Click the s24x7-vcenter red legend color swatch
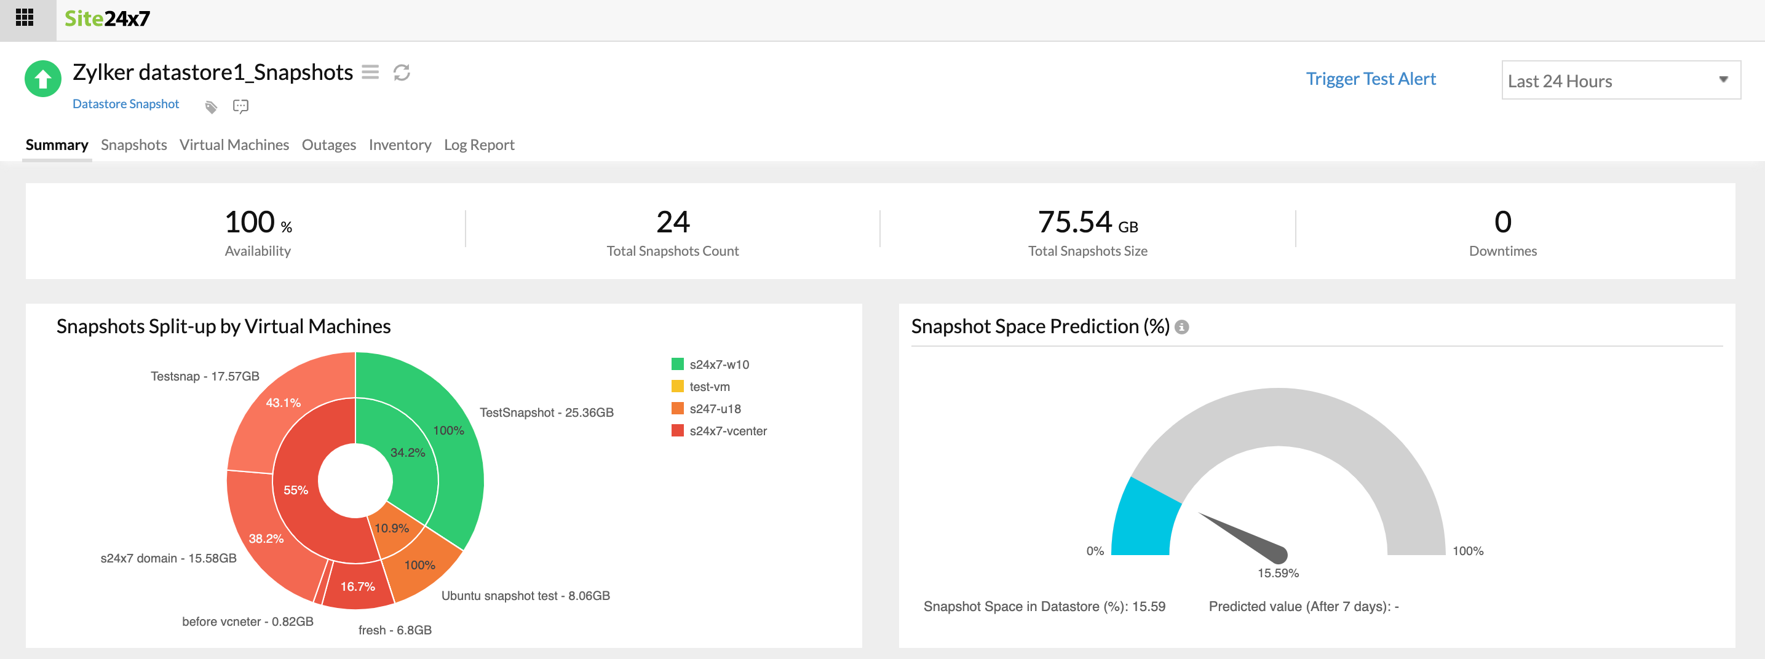 point(677,430)
